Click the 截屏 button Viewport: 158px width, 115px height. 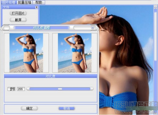click(18, 20)
